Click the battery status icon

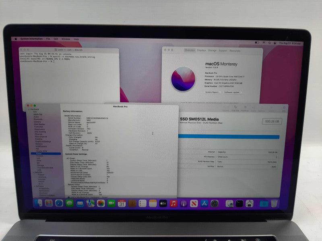pyautogui.click(x=257, y=43)
